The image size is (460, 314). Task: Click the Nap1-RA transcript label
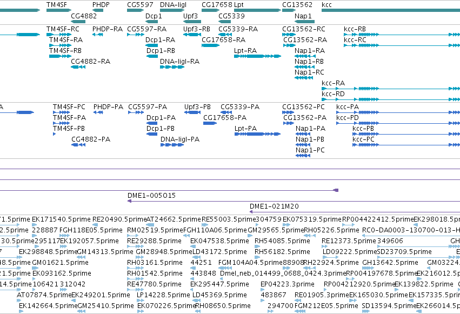[310, 51]
